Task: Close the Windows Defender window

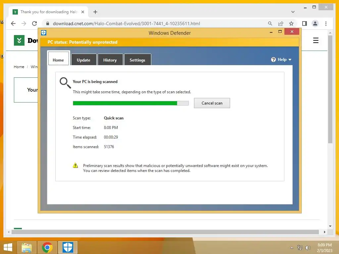Action: point(292,31)
